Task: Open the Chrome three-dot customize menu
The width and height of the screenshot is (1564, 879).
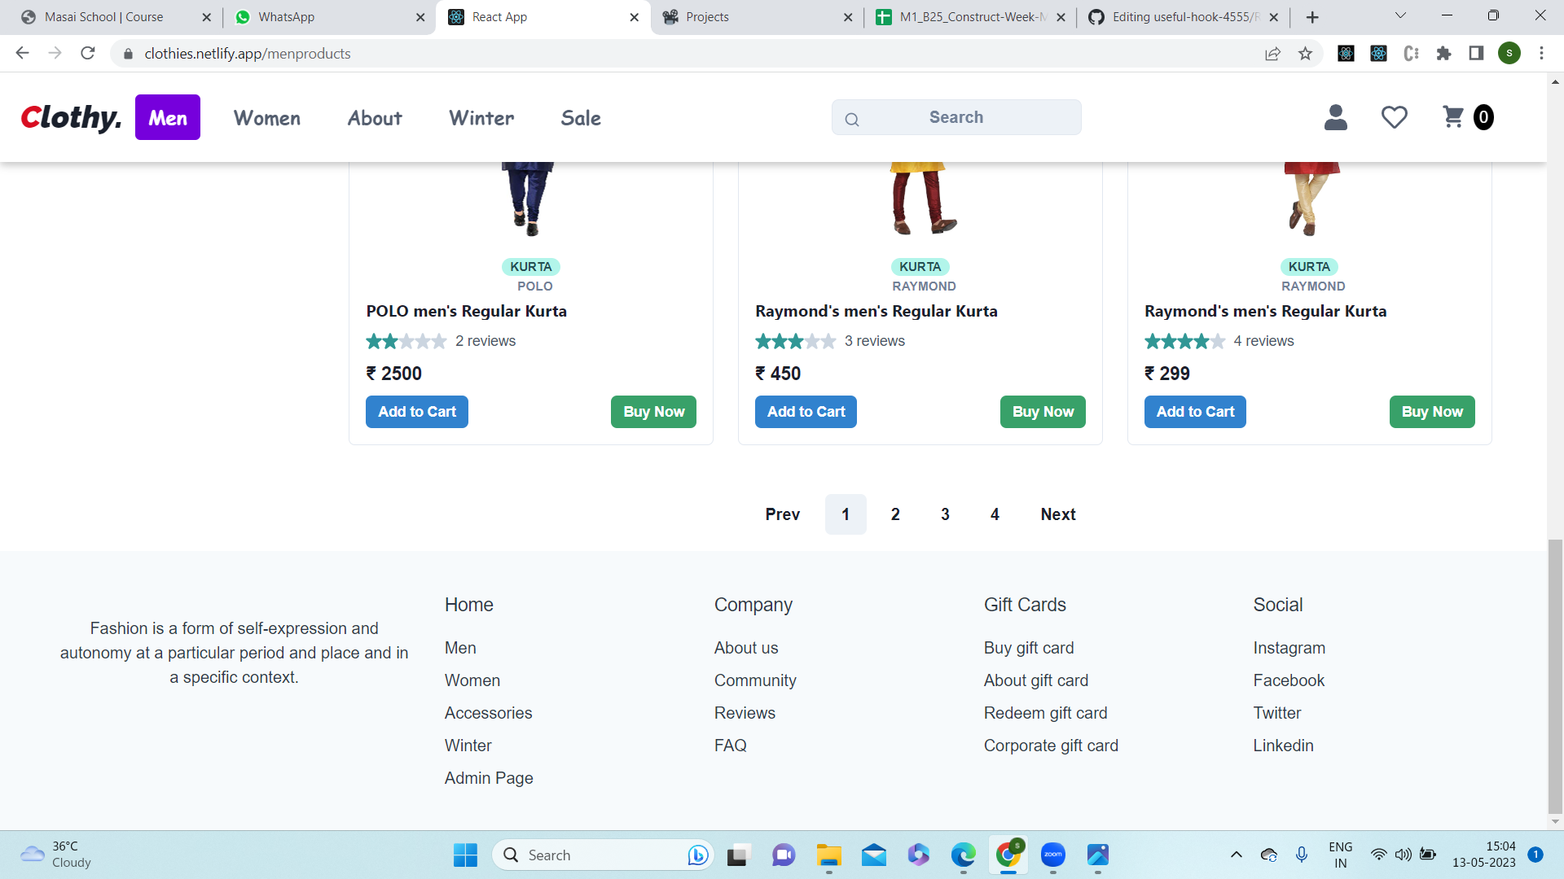Action: pos(1541,53)
